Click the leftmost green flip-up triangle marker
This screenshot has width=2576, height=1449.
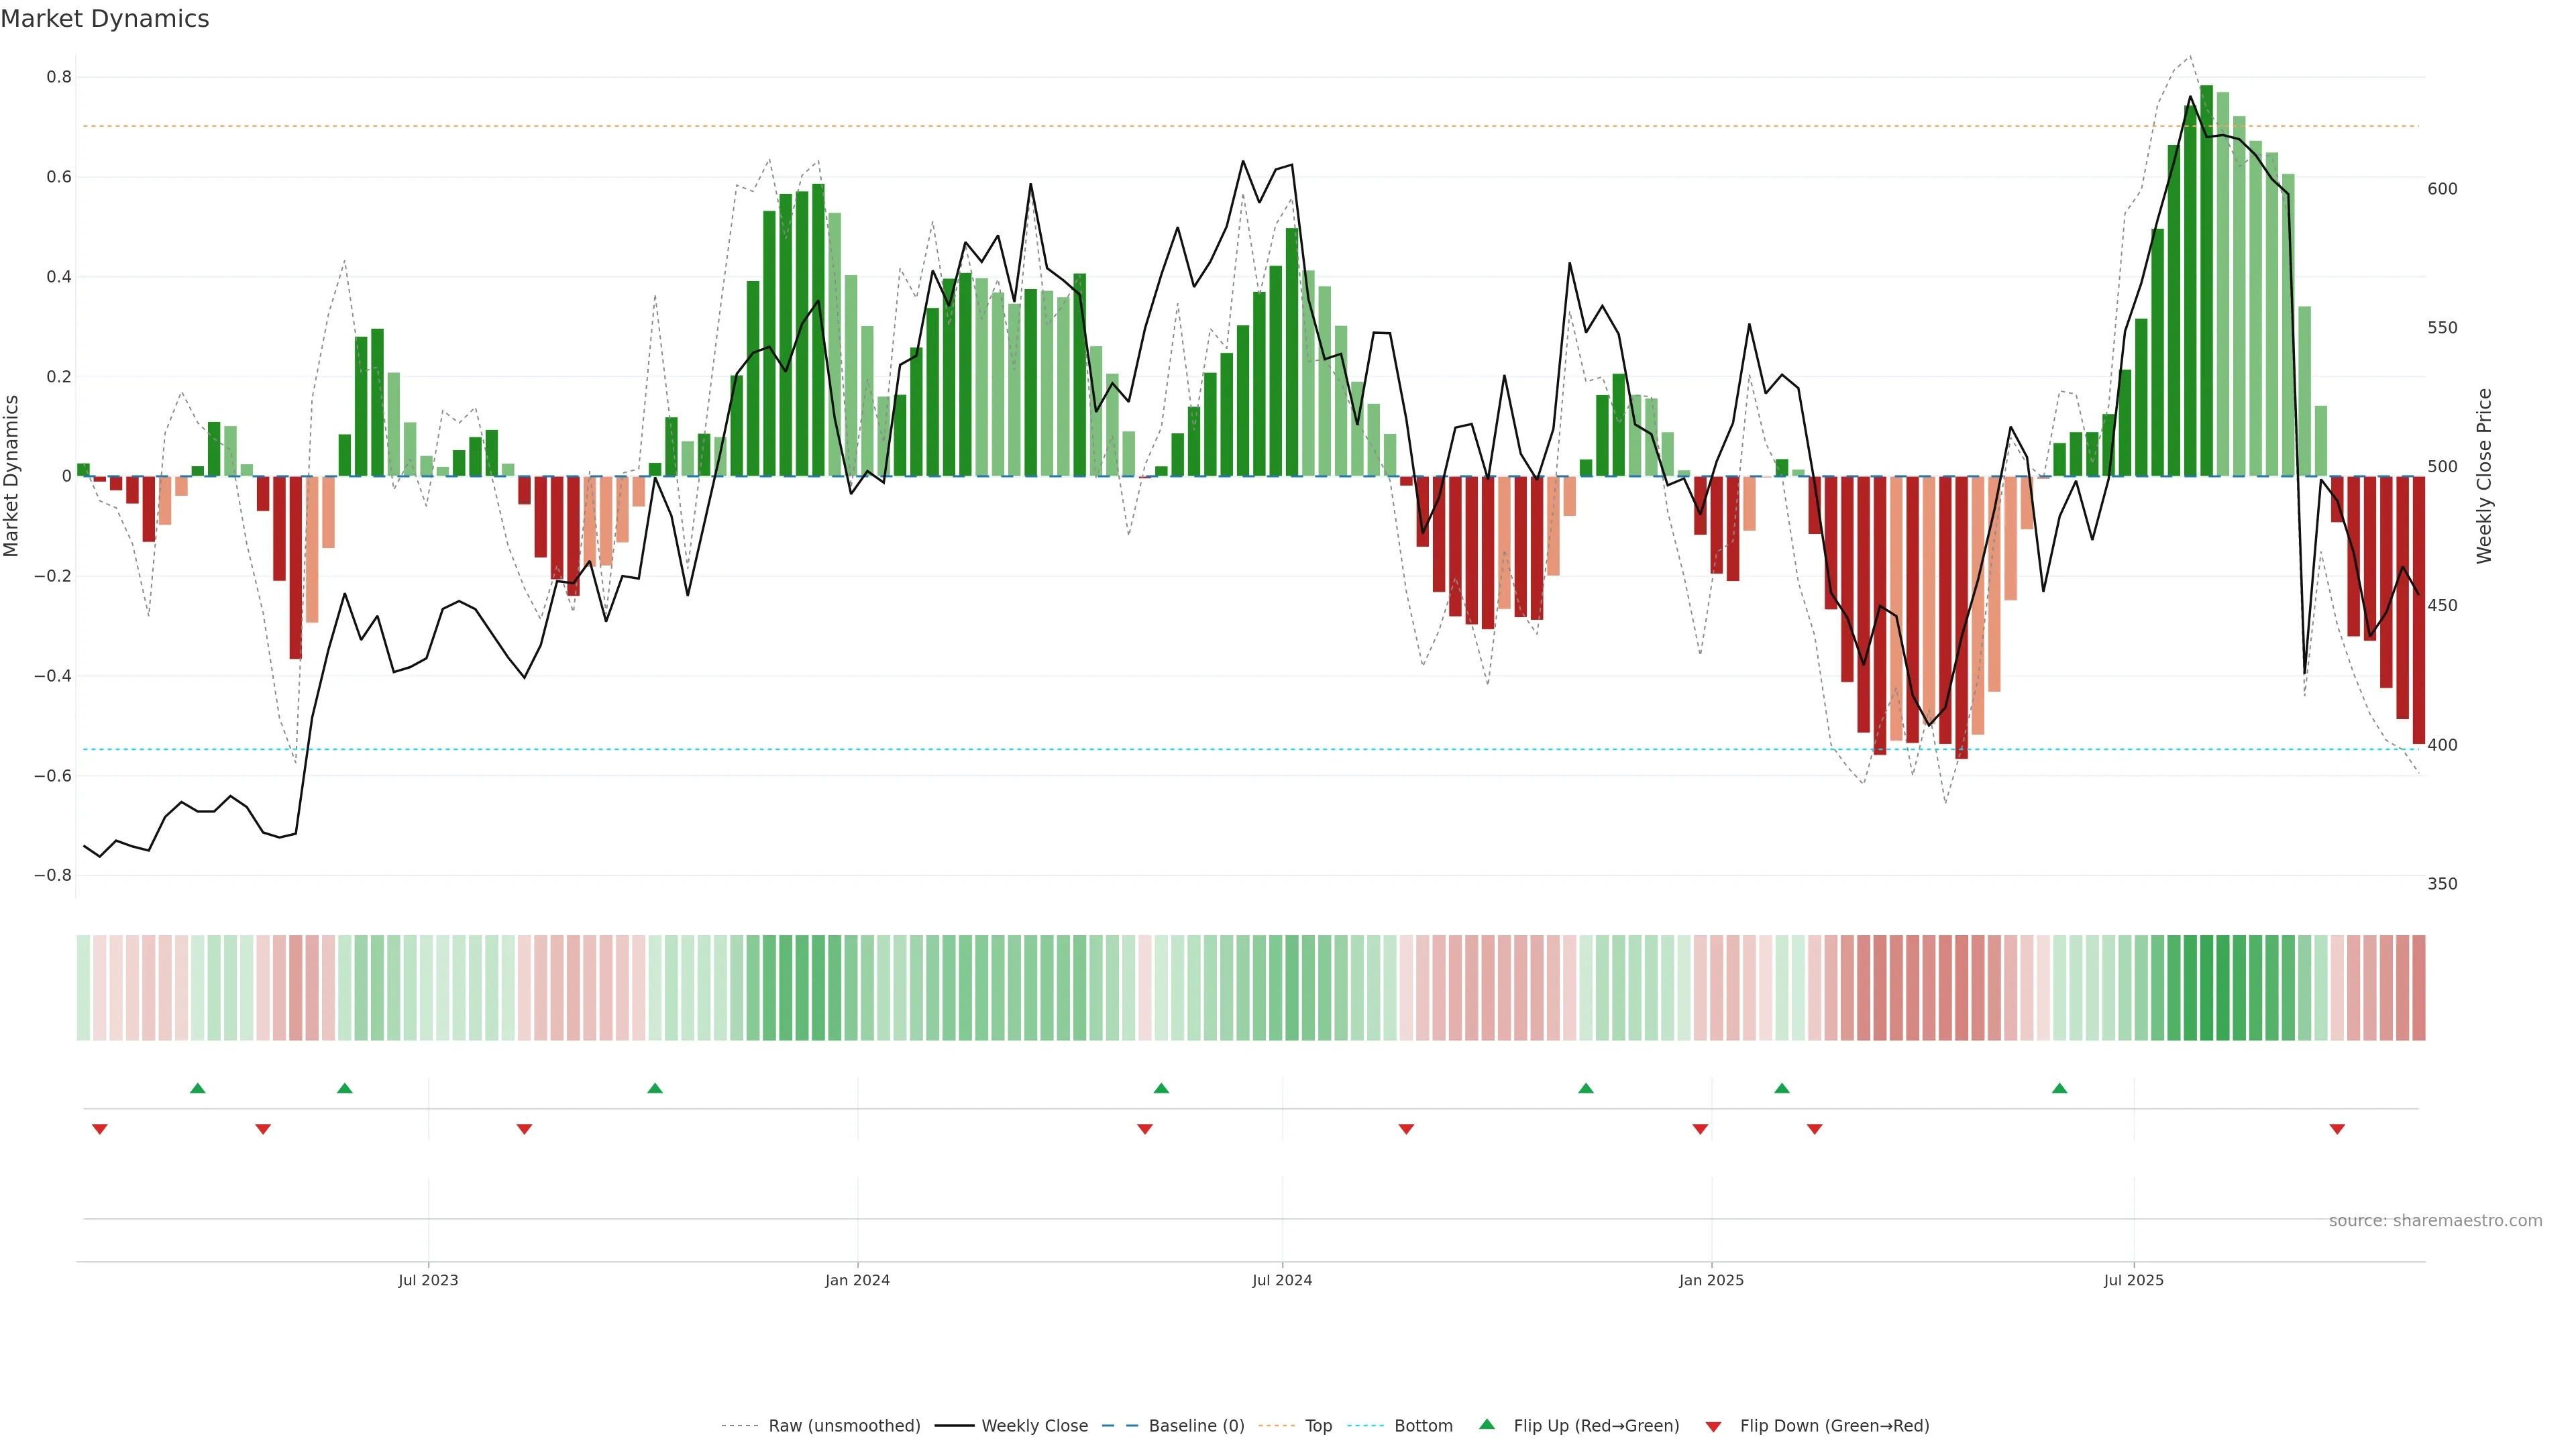pos(198,1088)
